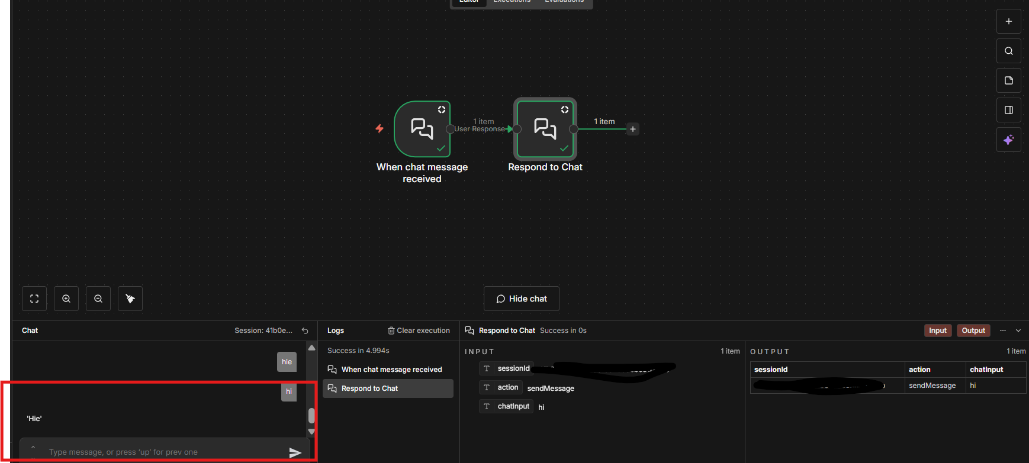Open the three-dot logs options menu
Screen dimensions: 1029x463
pyautogui.click(x=1003, y=331)
